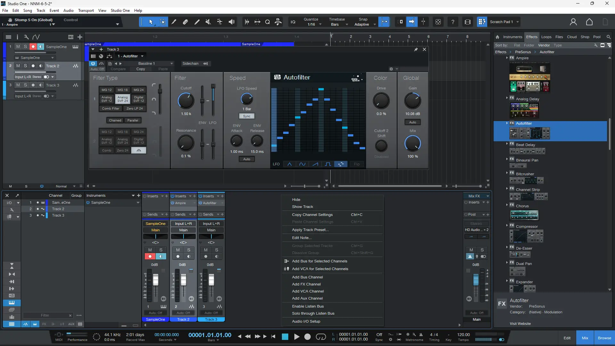Select the Mute tool in toolbar

coord(208,22)
